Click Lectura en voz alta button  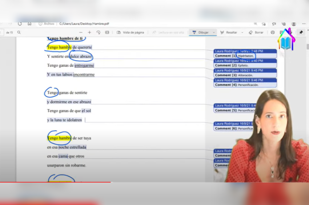[168, 32]
